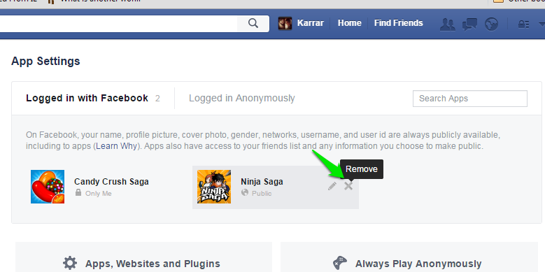
Task: Open Always Play Anonymously heading
Action: [418, 264]
